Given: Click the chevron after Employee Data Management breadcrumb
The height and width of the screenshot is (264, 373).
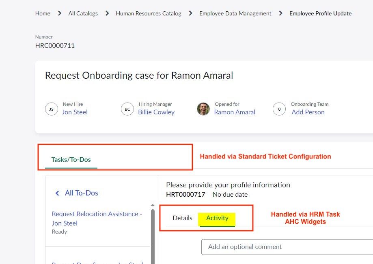Looking at the screenshot, I should (280, 13).
